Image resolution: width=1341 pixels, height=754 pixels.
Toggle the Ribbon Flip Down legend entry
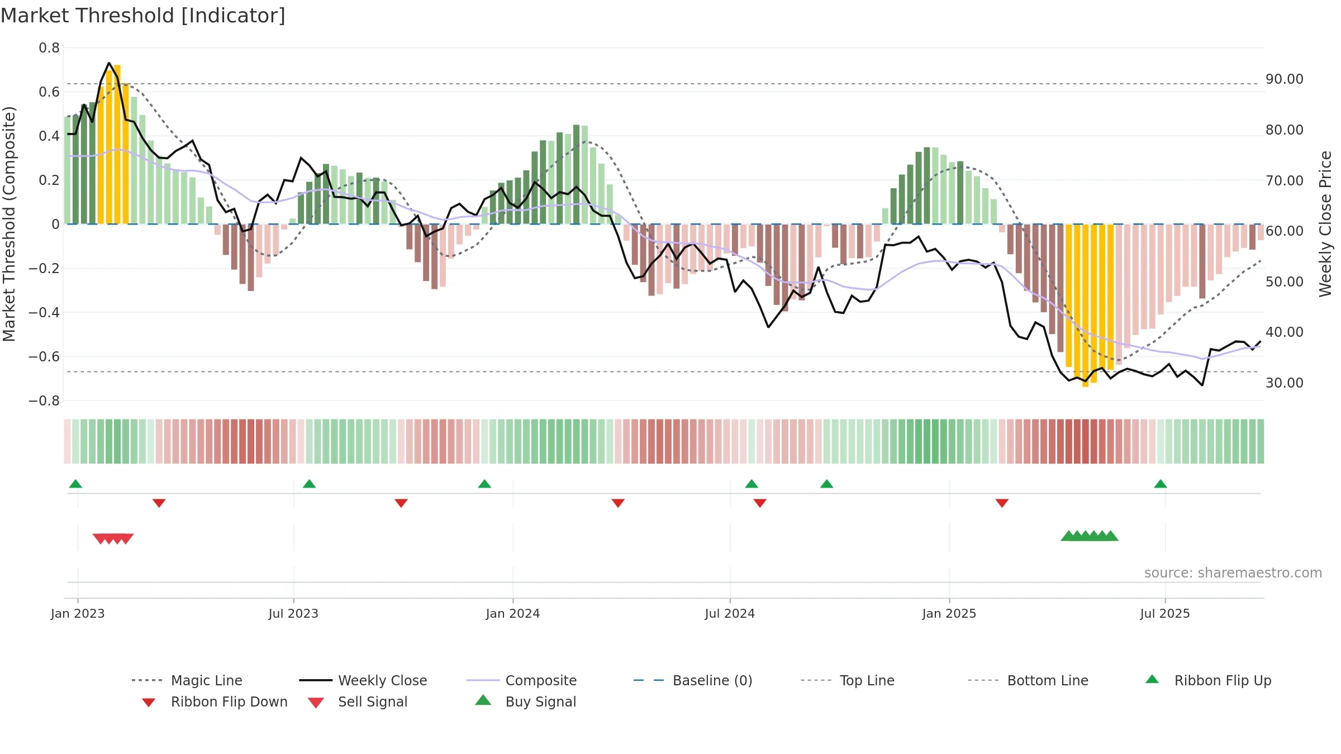click(215, 701)
